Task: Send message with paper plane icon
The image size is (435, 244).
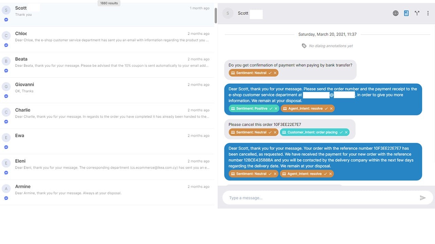Action: (x=423, y=198)
